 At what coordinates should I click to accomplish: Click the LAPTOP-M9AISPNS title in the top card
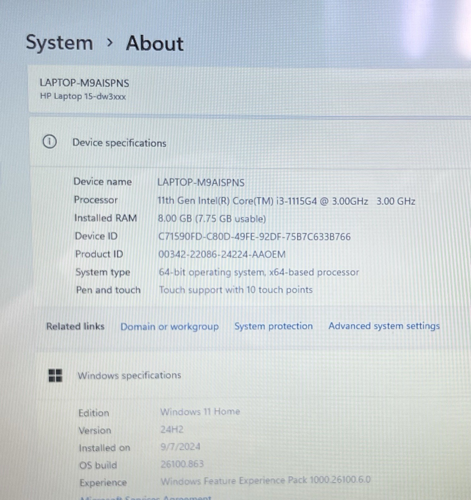[x=84, y=83]
